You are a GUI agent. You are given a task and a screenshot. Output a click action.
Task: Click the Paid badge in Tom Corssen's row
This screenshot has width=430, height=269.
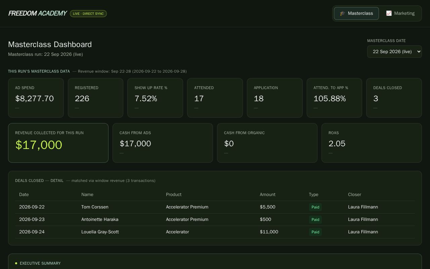(x=315, y=207)
